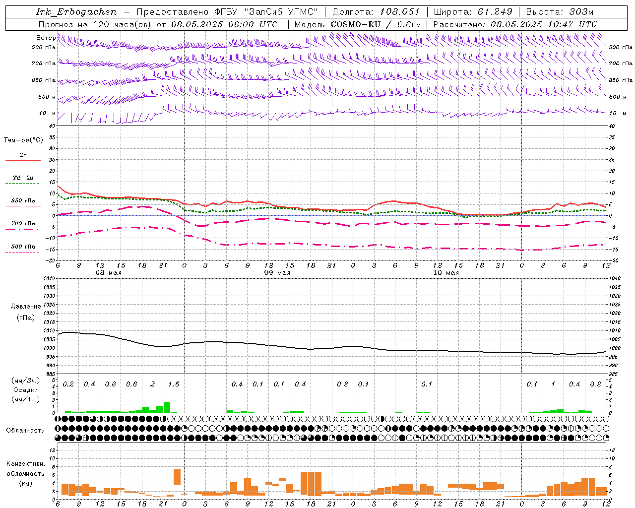This screenshot has width=635, height=508.
Task: Click the "Рассчитано: 08.05.2025 10:47 UTC" text
Action: tap(515, 24)
